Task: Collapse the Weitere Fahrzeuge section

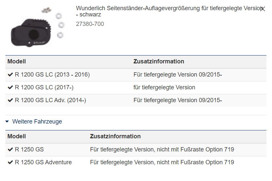Action: coord(7,122)
